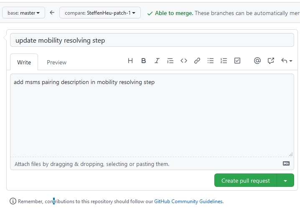Viewport: 300px width, 214px height.
Task: Apply italic formatting
Action: point(157,61)
